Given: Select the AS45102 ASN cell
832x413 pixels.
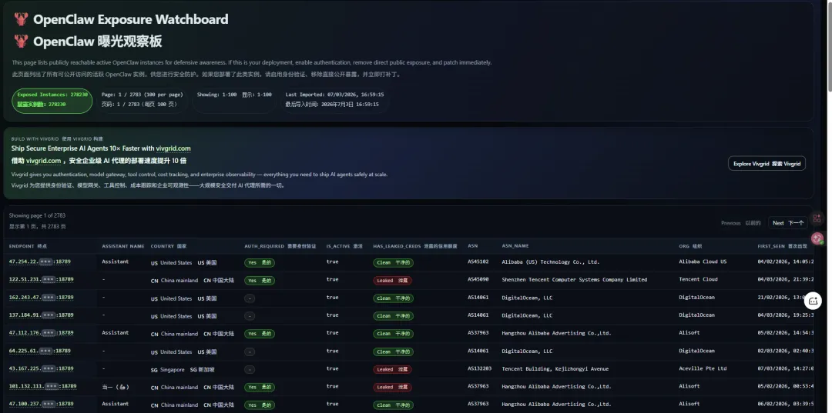Looking at the screenshot, I should pos(478,261).
